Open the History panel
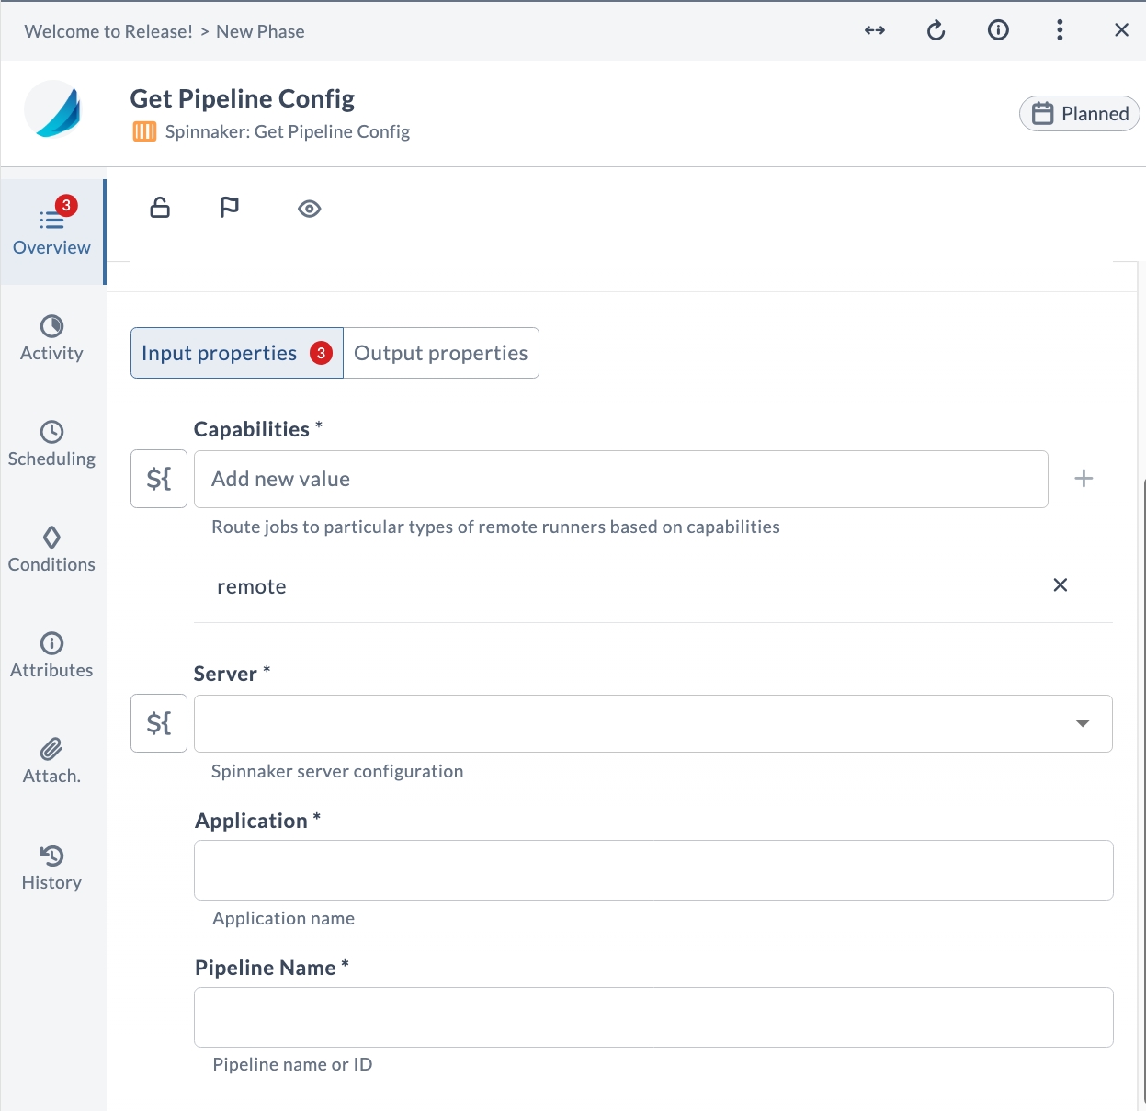Image resolution: width=1146 pixels, height=1111 pixels. click(51, 867)
